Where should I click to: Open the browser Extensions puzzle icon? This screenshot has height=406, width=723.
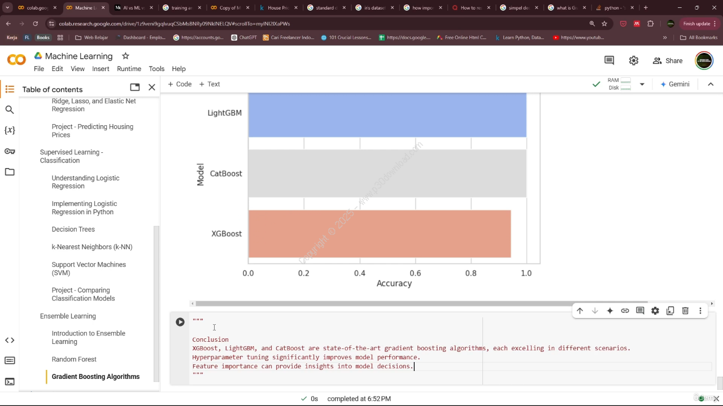[x=651, y=24]
